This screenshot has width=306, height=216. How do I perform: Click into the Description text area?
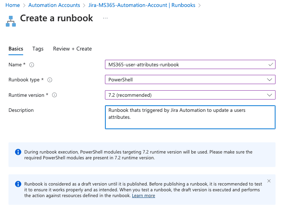[x=190, y=117]
